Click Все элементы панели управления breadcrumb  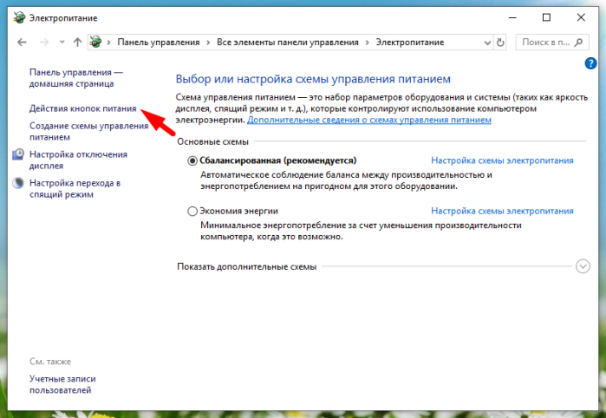tap(288, 42)
